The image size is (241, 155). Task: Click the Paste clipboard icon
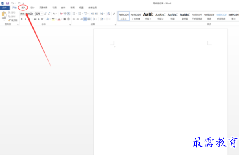point(4,14)
